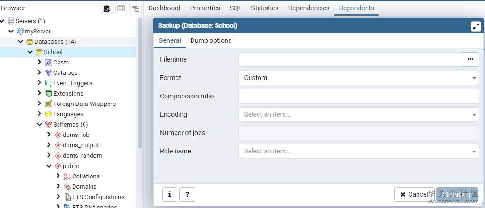Select the Extensions node icon

point(48,94)
